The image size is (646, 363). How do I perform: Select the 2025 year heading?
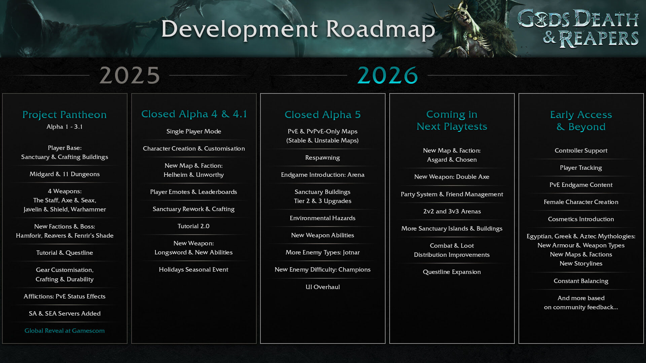(x=130, y=75)
